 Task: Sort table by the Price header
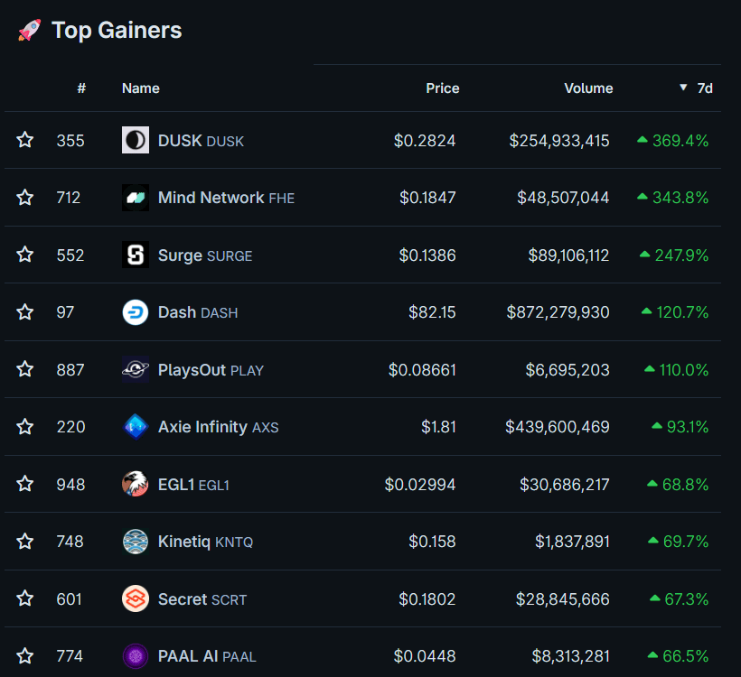click(442, 88)
